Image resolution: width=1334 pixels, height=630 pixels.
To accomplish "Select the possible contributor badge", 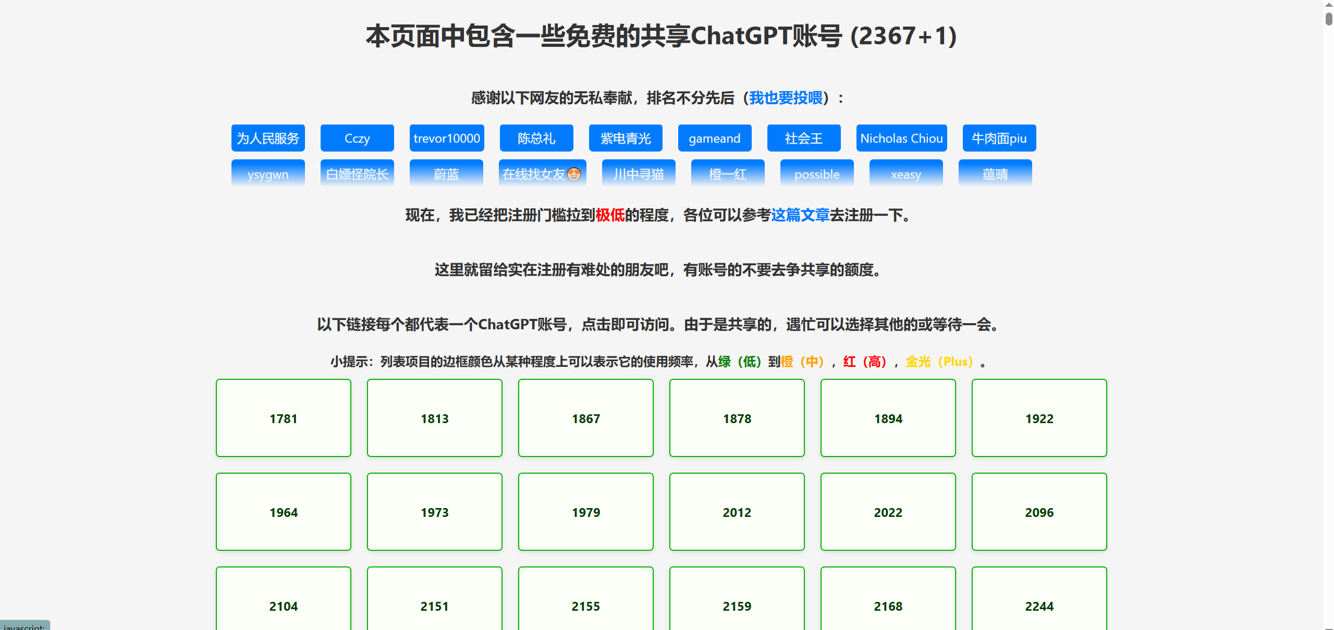I will click(x=816, y=174).
